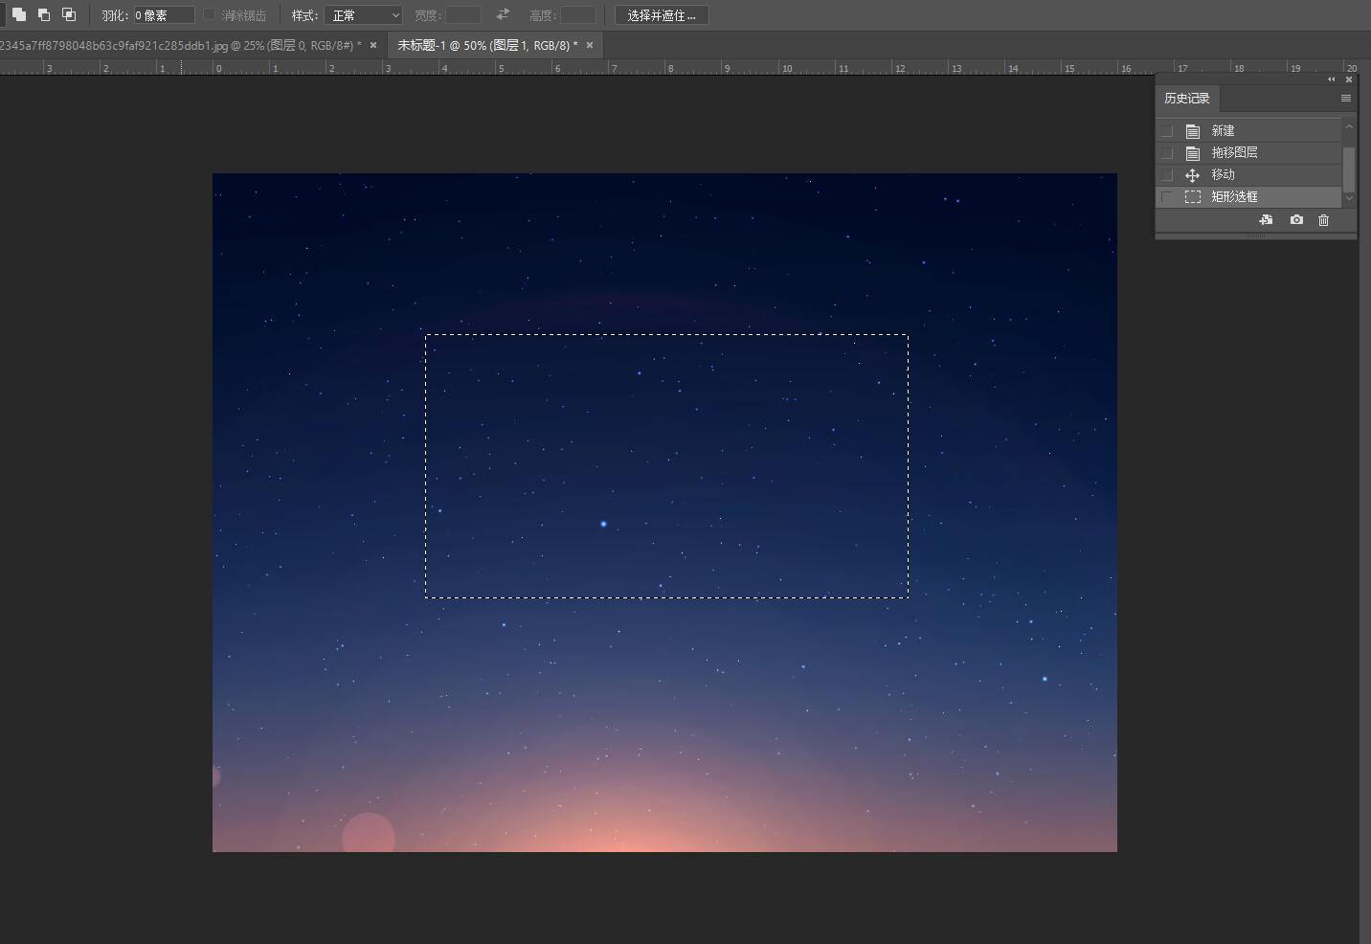The width and height of the screenshot is (1371, 944).
Task: Select the 'Add to selection' mode icon
Action: (x=19, y=14)
